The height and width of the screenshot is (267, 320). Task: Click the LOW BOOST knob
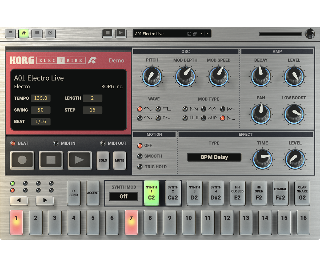pyautogui.click(x=294, y=114)
